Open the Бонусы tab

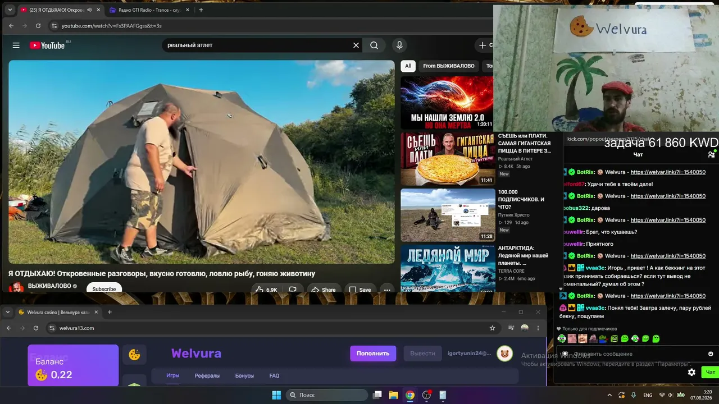click(x=244, y=375)
